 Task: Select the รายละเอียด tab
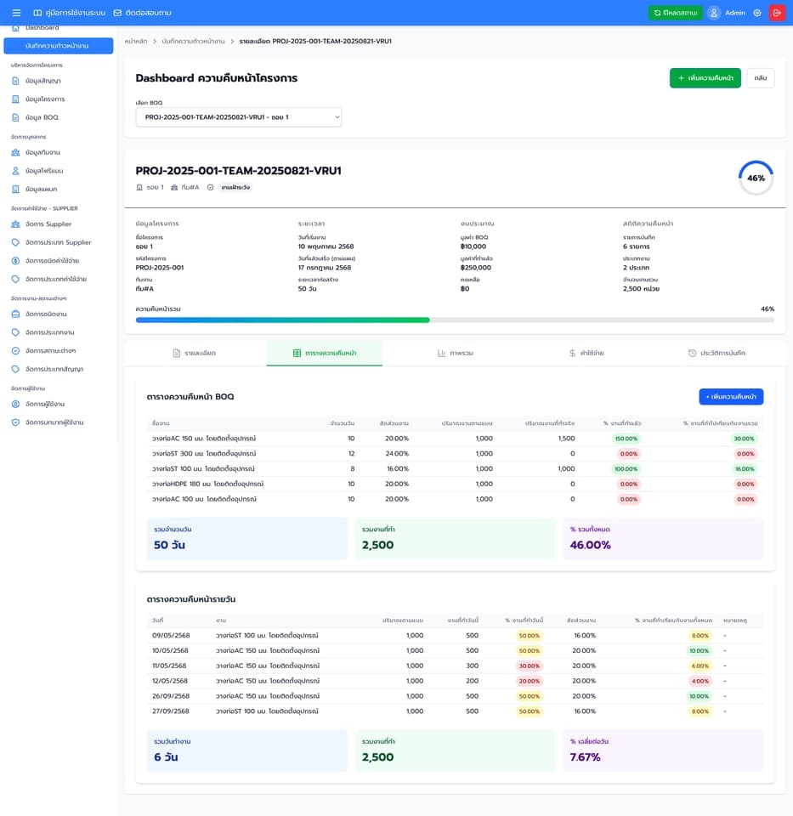pyautogui.click(x=194, y=353)
